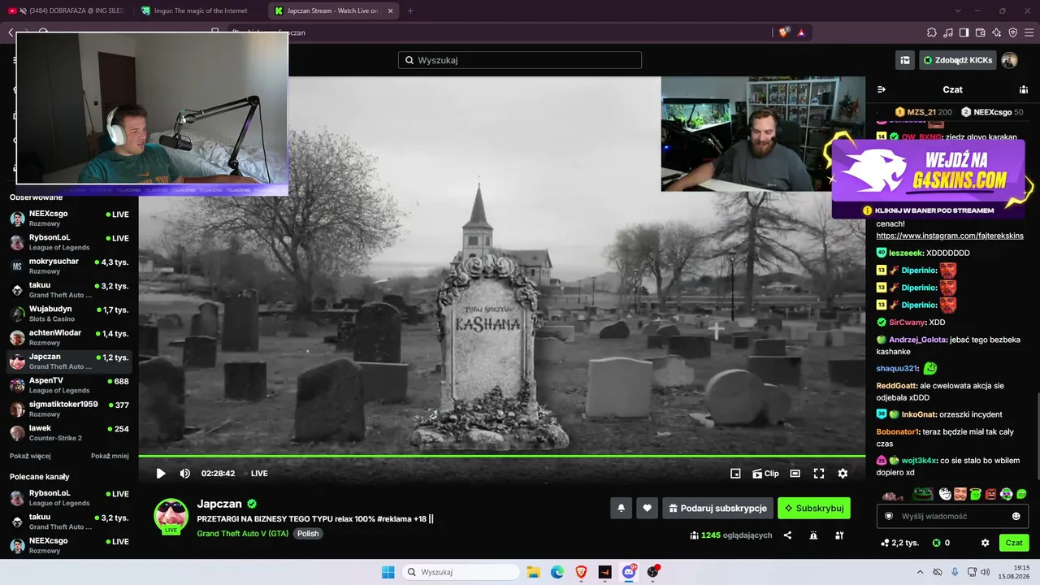The width and height of the screenshot is (1040, 585).
Task: Open chat identity shield icon in input
Action: [x=889, y=516]
